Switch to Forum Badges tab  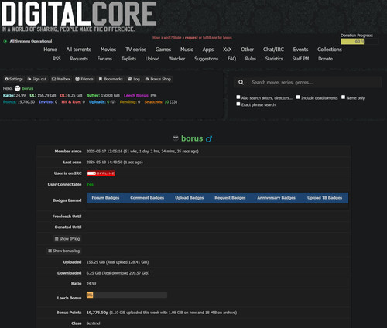pyautogui.click(x=105, y=198)
